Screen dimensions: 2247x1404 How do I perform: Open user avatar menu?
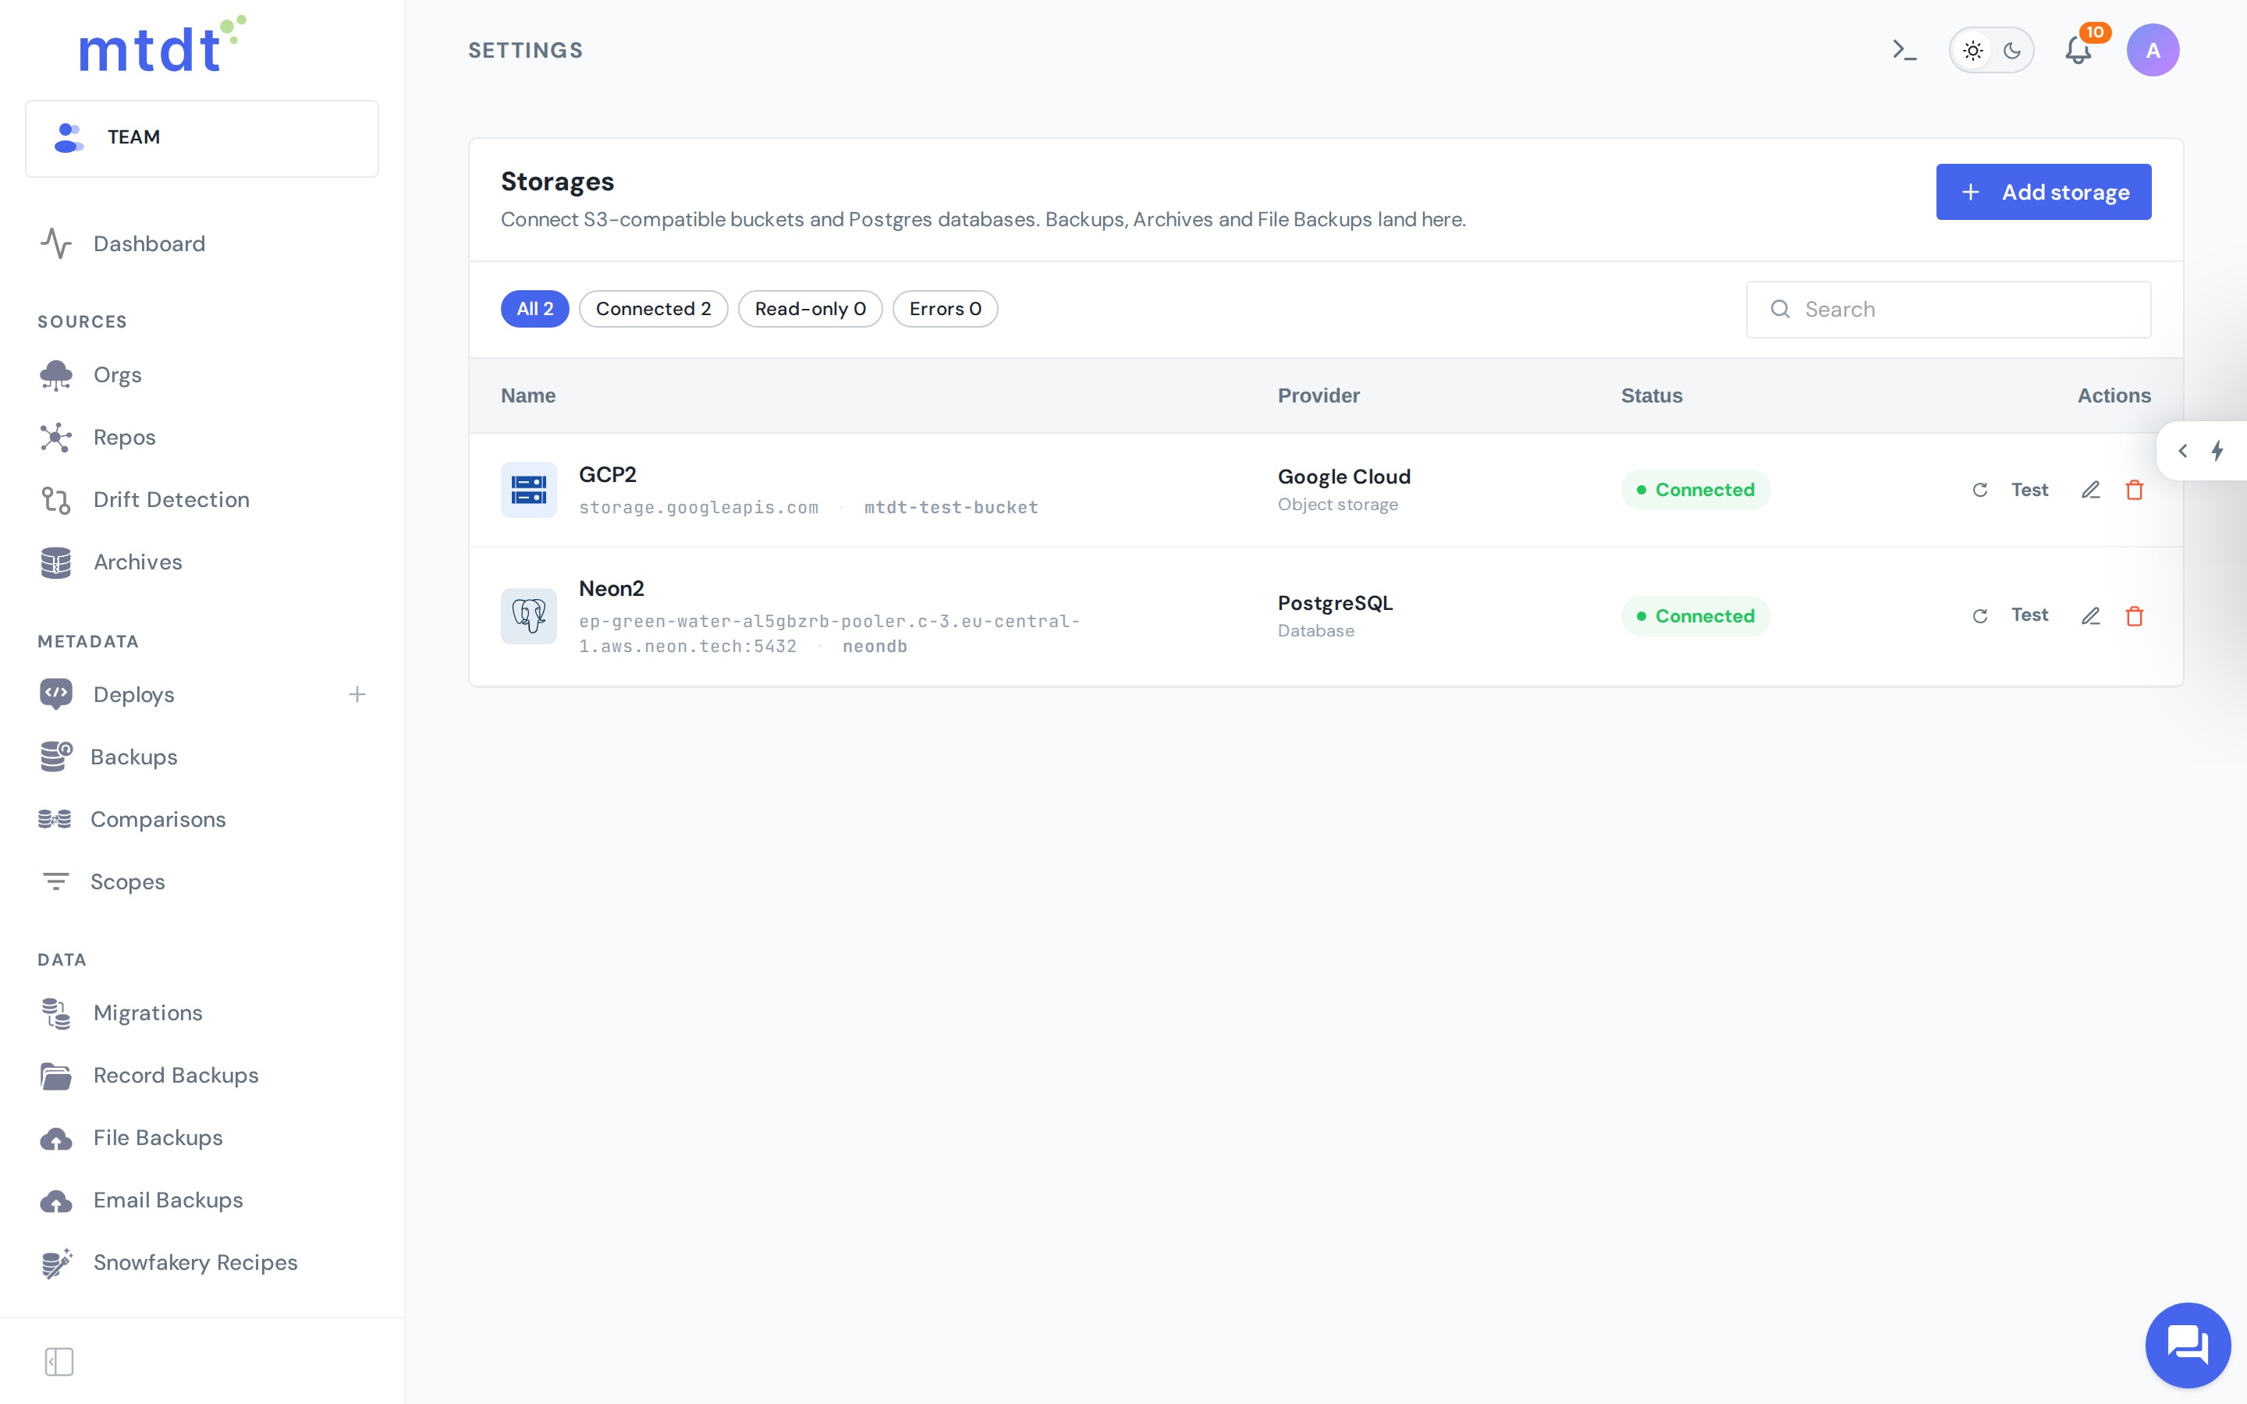click(2153, 50)
